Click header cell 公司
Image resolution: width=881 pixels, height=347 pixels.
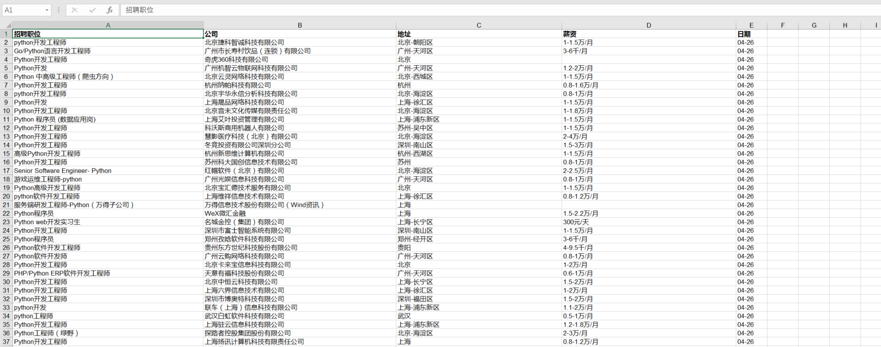[x=300, y=34]
